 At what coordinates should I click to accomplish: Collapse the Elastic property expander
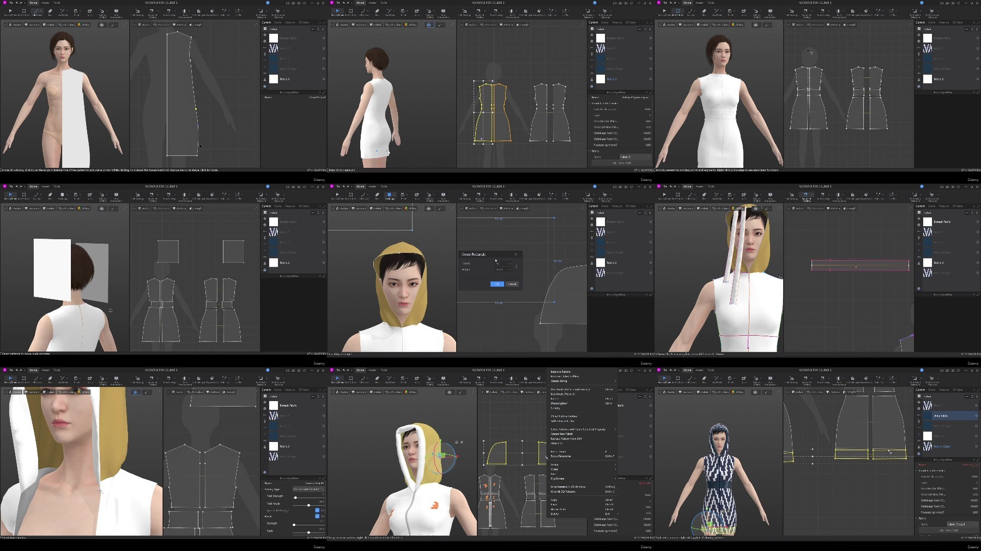tap(263, 516)
